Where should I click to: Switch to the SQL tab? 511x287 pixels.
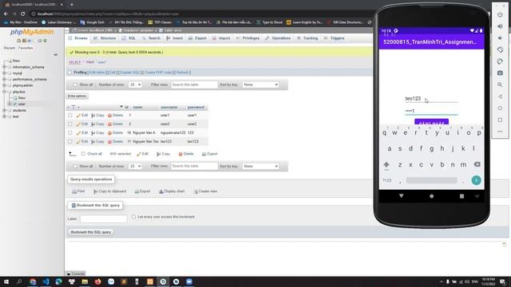point(129,38)
